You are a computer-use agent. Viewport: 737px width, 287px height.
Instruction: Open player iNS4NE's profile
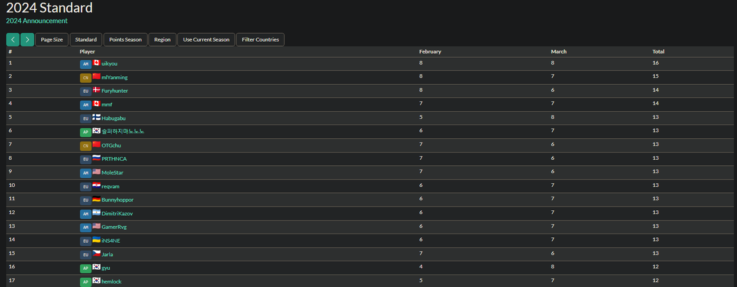[x=111, y=240]
